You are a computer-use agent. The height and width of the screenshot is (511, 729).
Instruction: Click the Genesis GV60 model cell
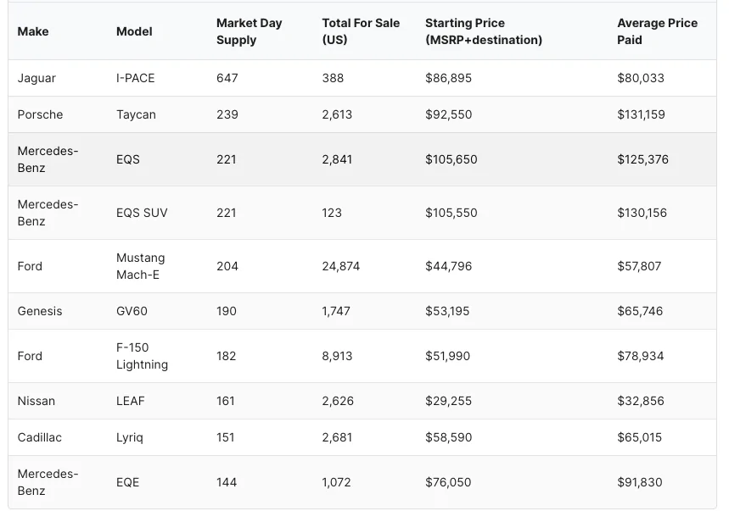[132, 311]
